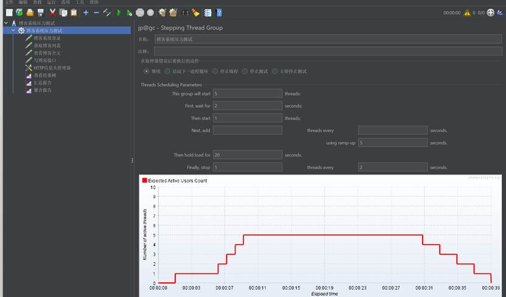
Task: Click the JMeter feather logo icon
Action: pos(500,13)
